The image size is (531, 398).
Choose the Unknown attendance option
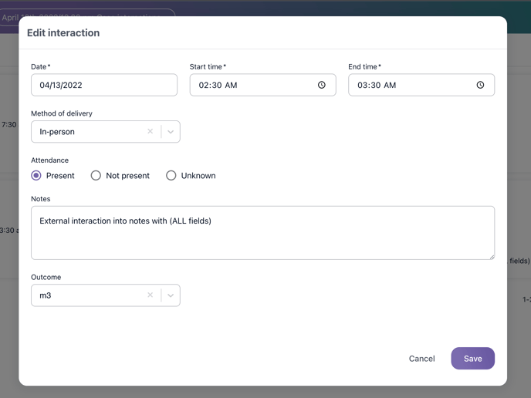(171, 176)
